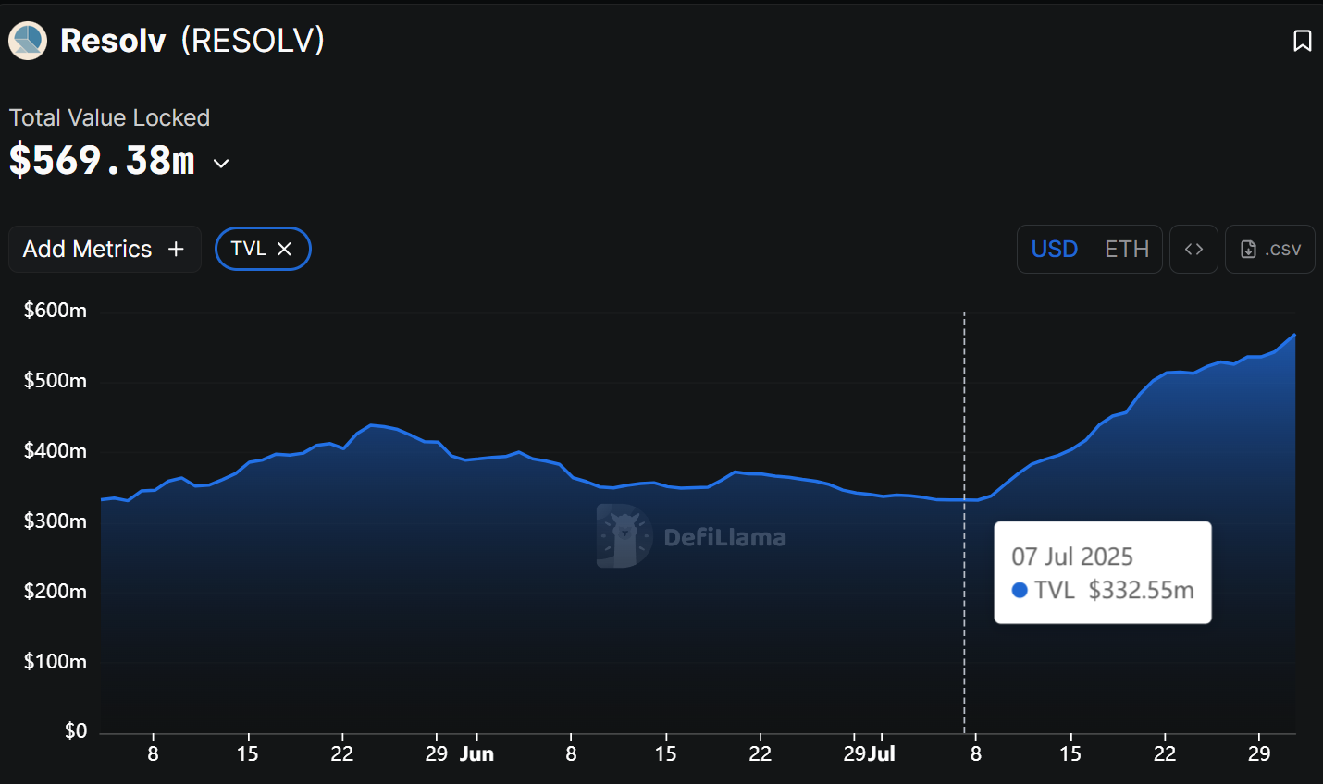Viewport: 1323px width, 784px height.
Task: Click the $500m y-axis label
Action: coord(56,381)
